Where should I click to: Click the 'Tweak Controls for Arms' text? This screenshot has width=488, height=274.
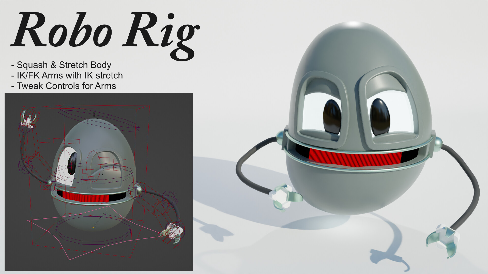pos(64,86)
